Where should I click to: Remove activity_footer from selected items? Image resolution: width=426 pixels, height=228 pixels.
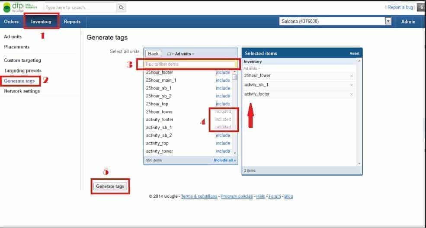click(x=351, y=94)
